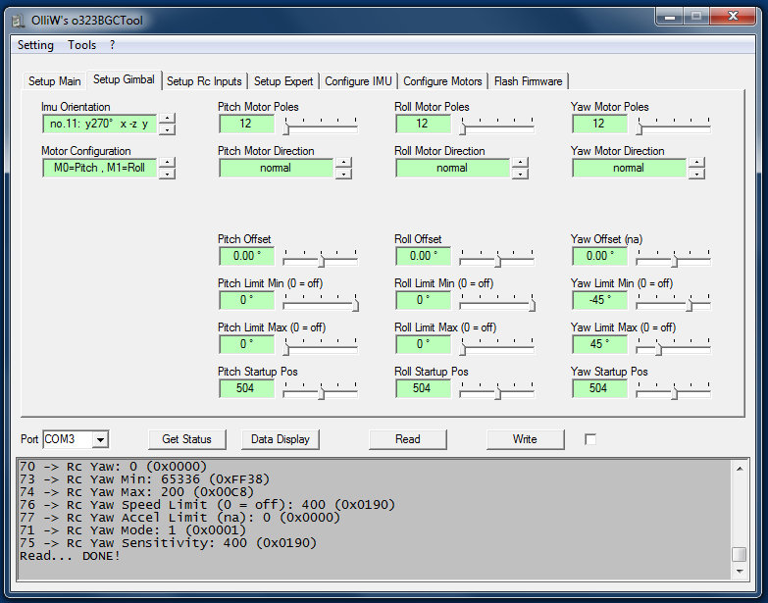Click Pitch Motor Direction up arrow

coord(343,163)
